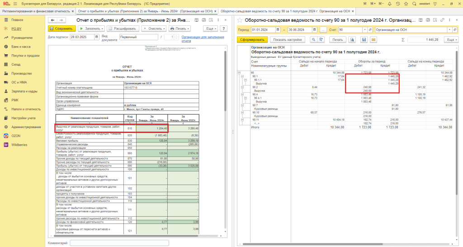Open Заполнить dropdown button
This screenshot has width=463, height=247.
click(x=91, y=28)
